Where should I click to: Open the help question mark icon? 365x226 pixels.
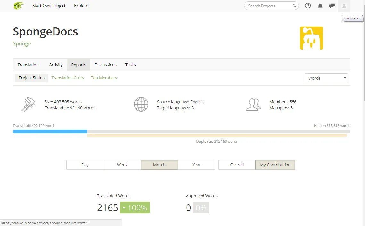(308, 6)
